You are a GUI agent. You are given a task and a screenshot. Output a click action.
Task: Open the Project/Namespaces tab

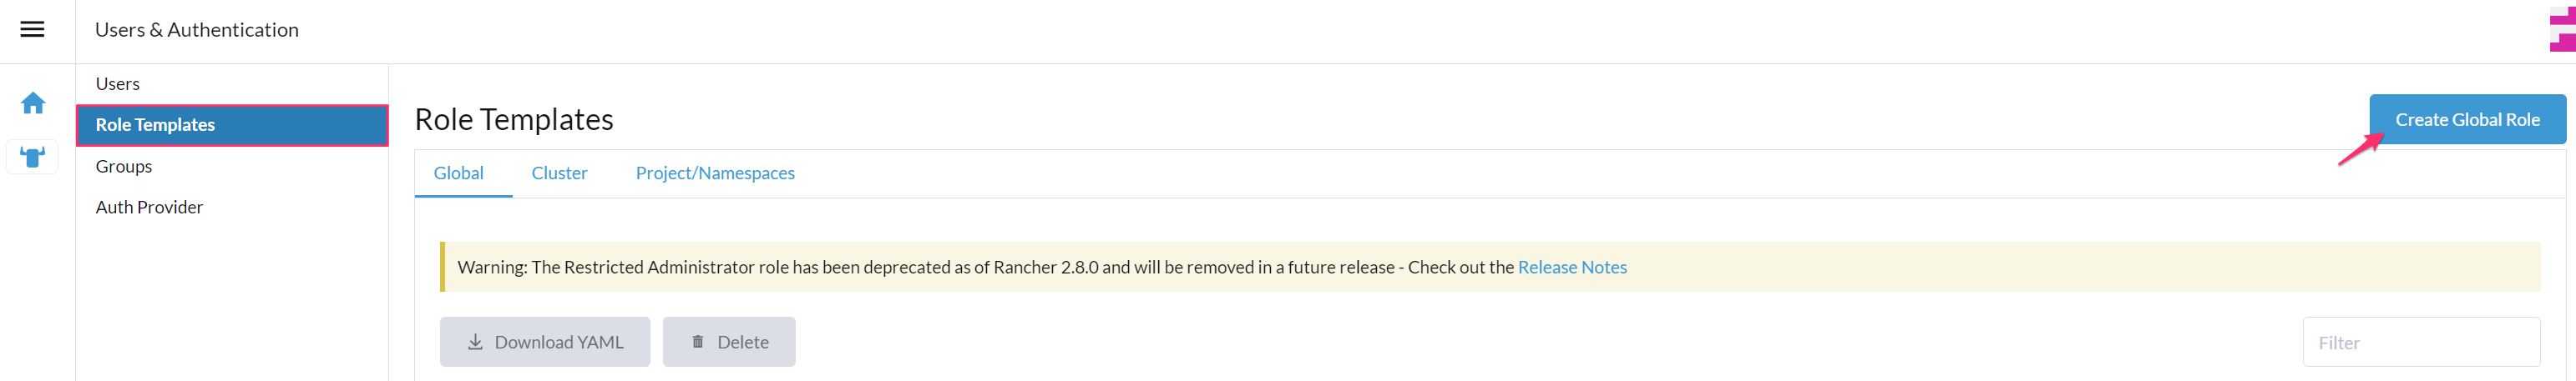pyautogui.click(x=715, y=173)
